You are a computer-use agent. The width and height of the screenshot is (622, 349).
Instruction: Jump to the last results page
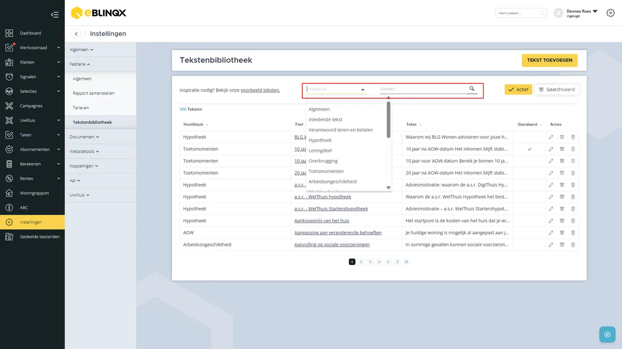click(406, 262)
